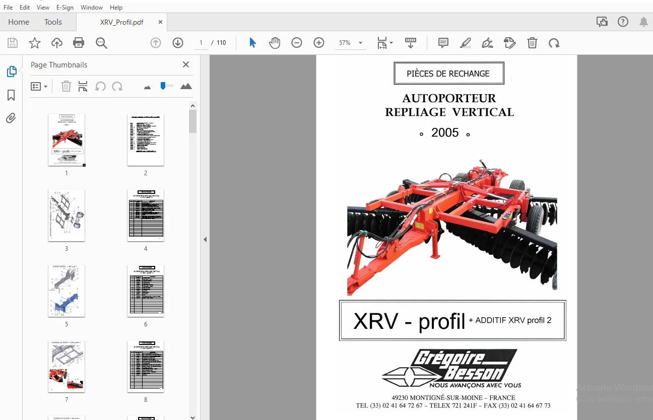Zoom in with the plus icon
The height and width of the screenshot is (420, 653).
(319, 43)
